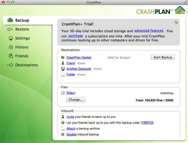Click the Change... button
188x143 pixels.
[x=75, y=100]
